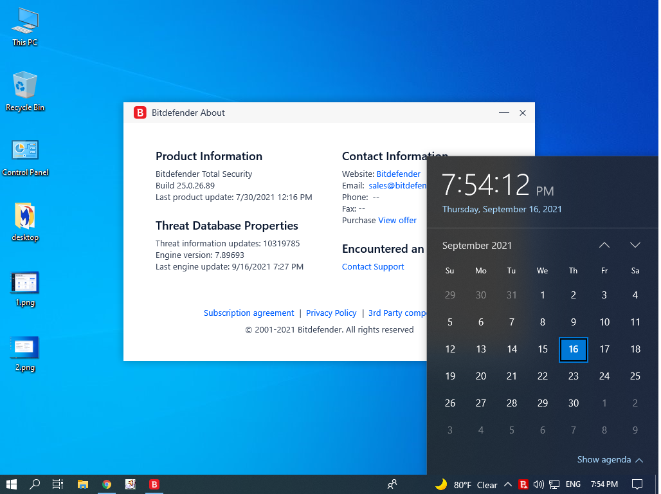661x494 pixels.
Task: Click the 7:54 PM taskbar clock
Action: 604,484
